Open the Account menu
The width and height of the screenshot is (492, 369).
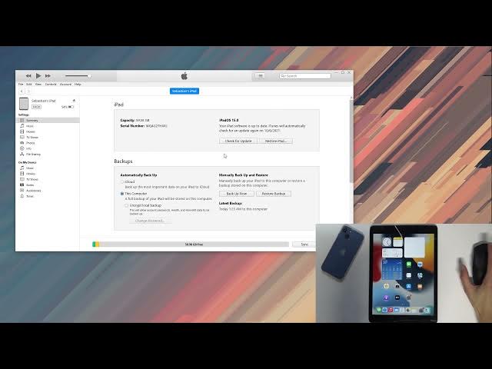tap(65, 85)
